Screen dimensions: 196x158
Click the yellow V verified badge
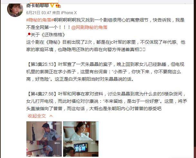coord(52,5)
